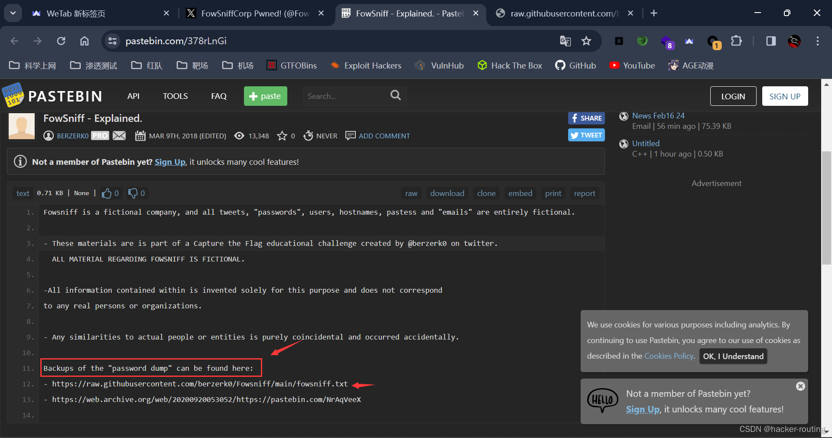This screenshot has height=438, width=832.
Task: Open BERZERK0 user profile link
Action: click(73, 136)
